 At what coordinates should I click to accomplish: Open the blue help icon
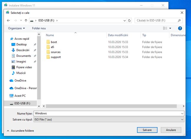pos(180,28)
